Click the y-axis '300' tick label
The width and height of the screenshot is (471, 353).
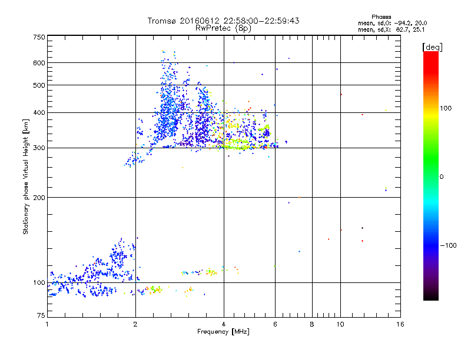(39, 148)
